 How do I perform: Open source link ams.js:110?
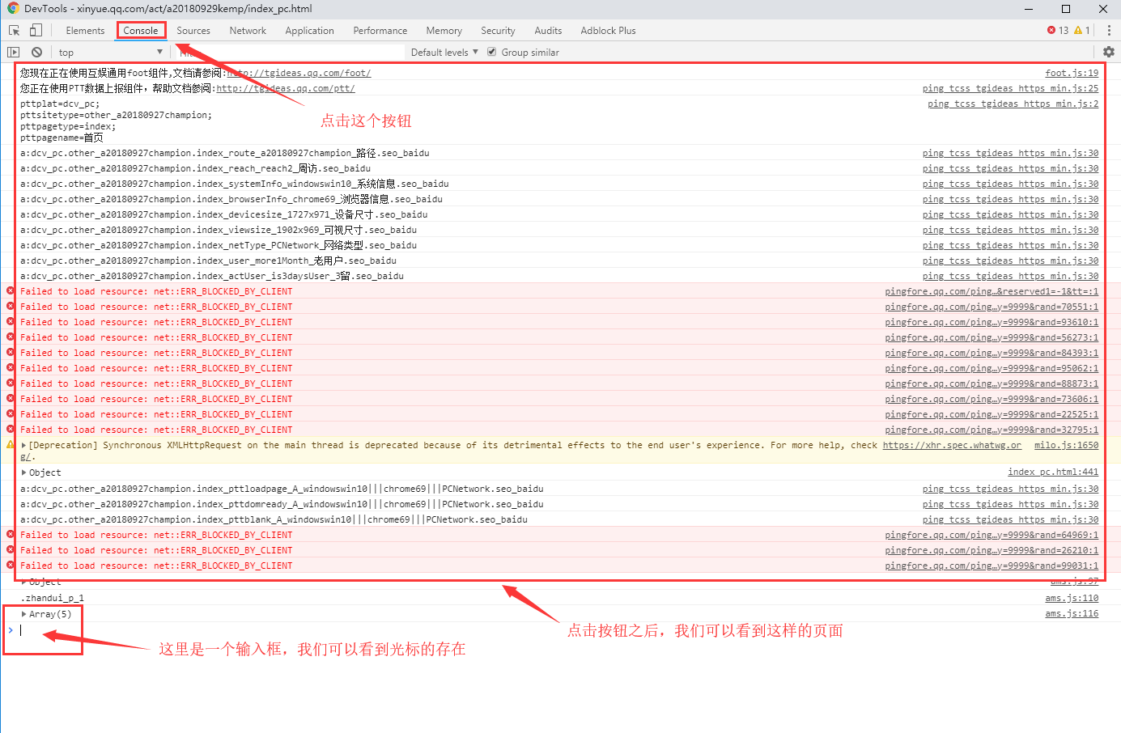coord(1072,598)
